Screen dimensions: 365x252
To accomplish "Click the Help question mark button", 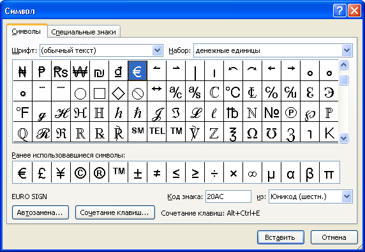I will [x=339, y=11].
